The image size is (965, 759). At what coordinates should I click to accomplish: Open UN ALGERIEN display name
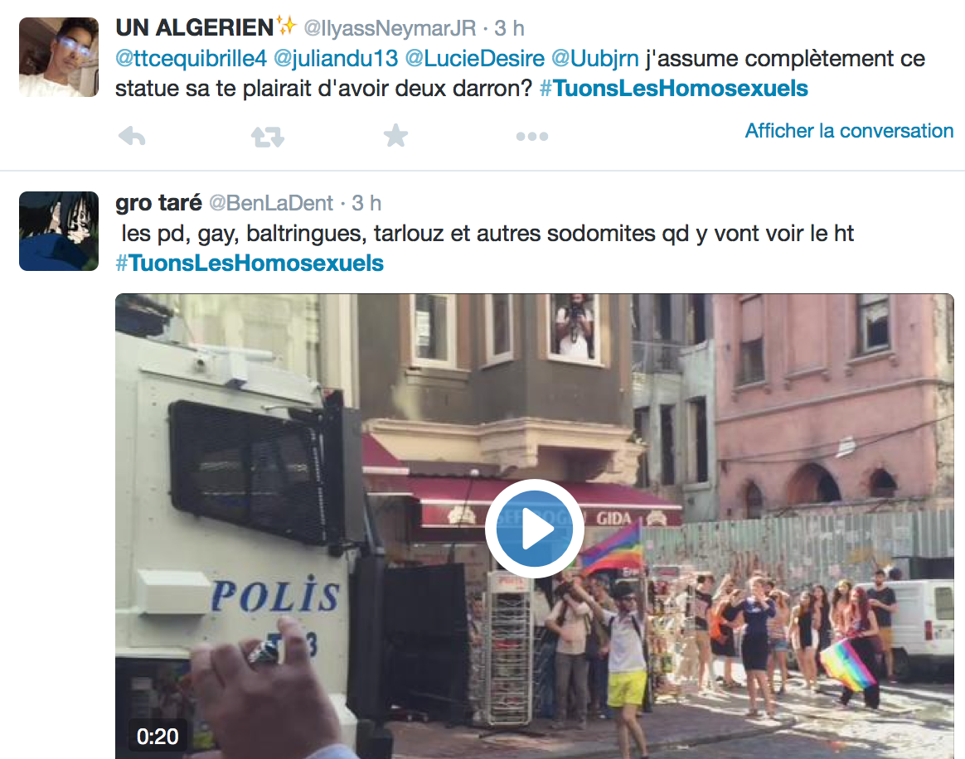point(195,27)
